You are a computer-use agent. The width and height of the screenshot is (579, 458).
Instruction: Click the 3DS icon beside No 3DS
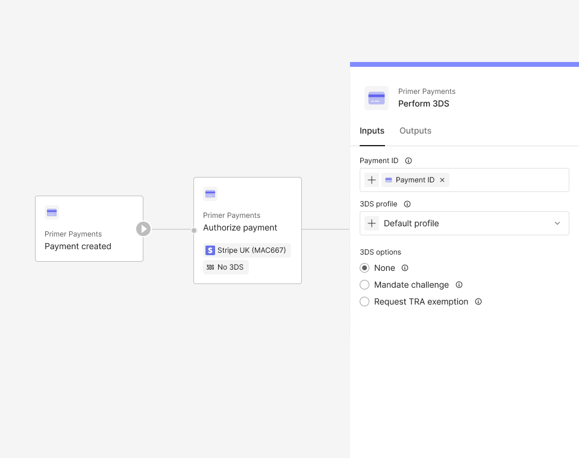click(210, 267)
